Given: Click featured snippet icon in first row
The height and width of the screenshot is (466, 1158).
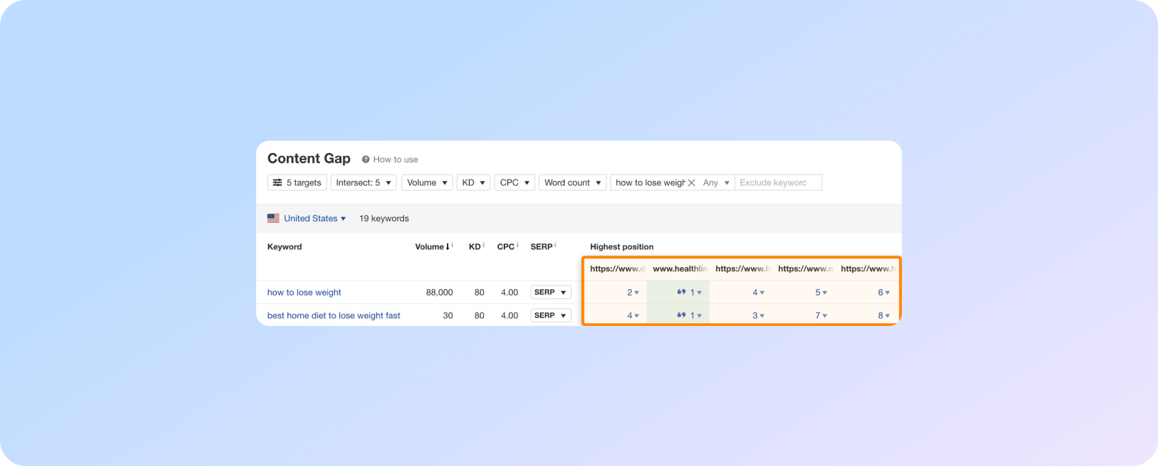Looking at the screenshot, I should click(681, 292).
